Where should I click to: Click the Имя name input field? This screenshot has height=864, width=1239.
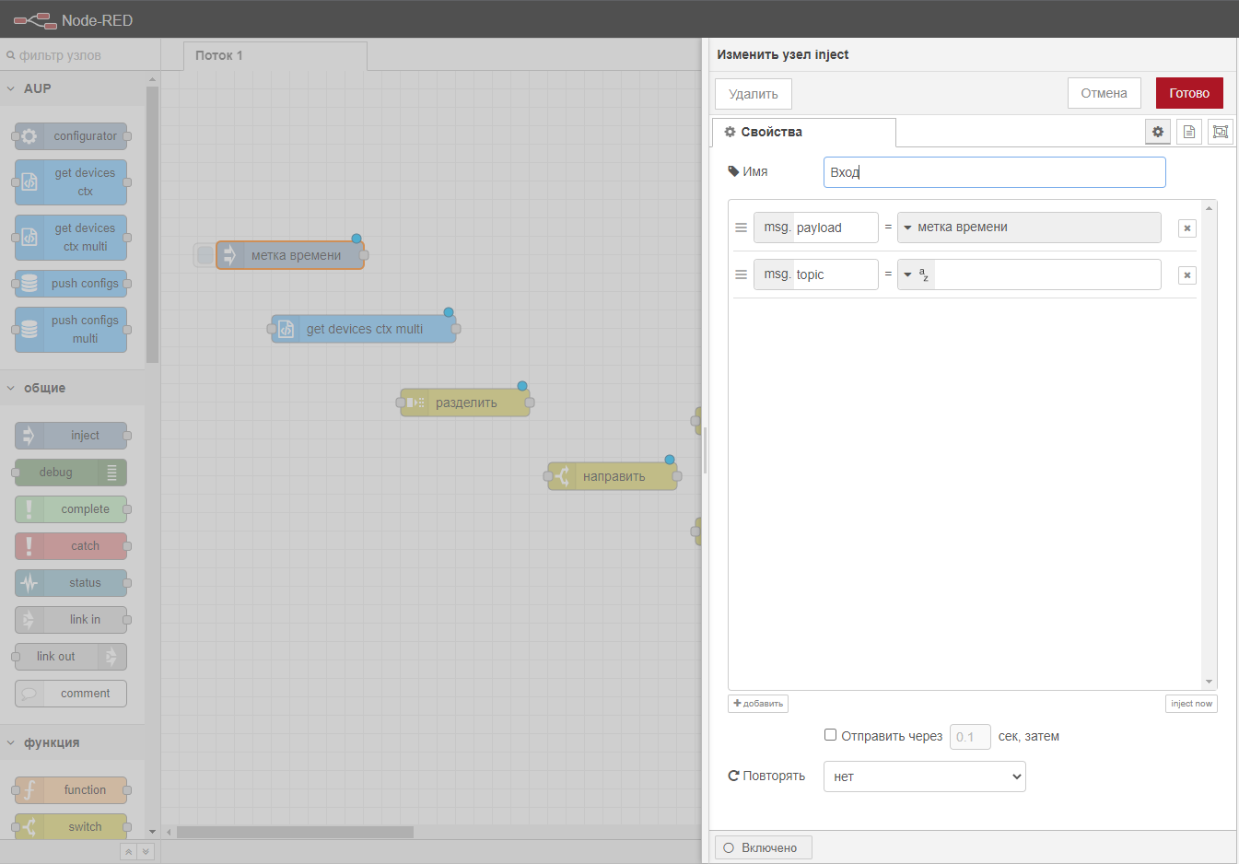click(x=994, y=172)
